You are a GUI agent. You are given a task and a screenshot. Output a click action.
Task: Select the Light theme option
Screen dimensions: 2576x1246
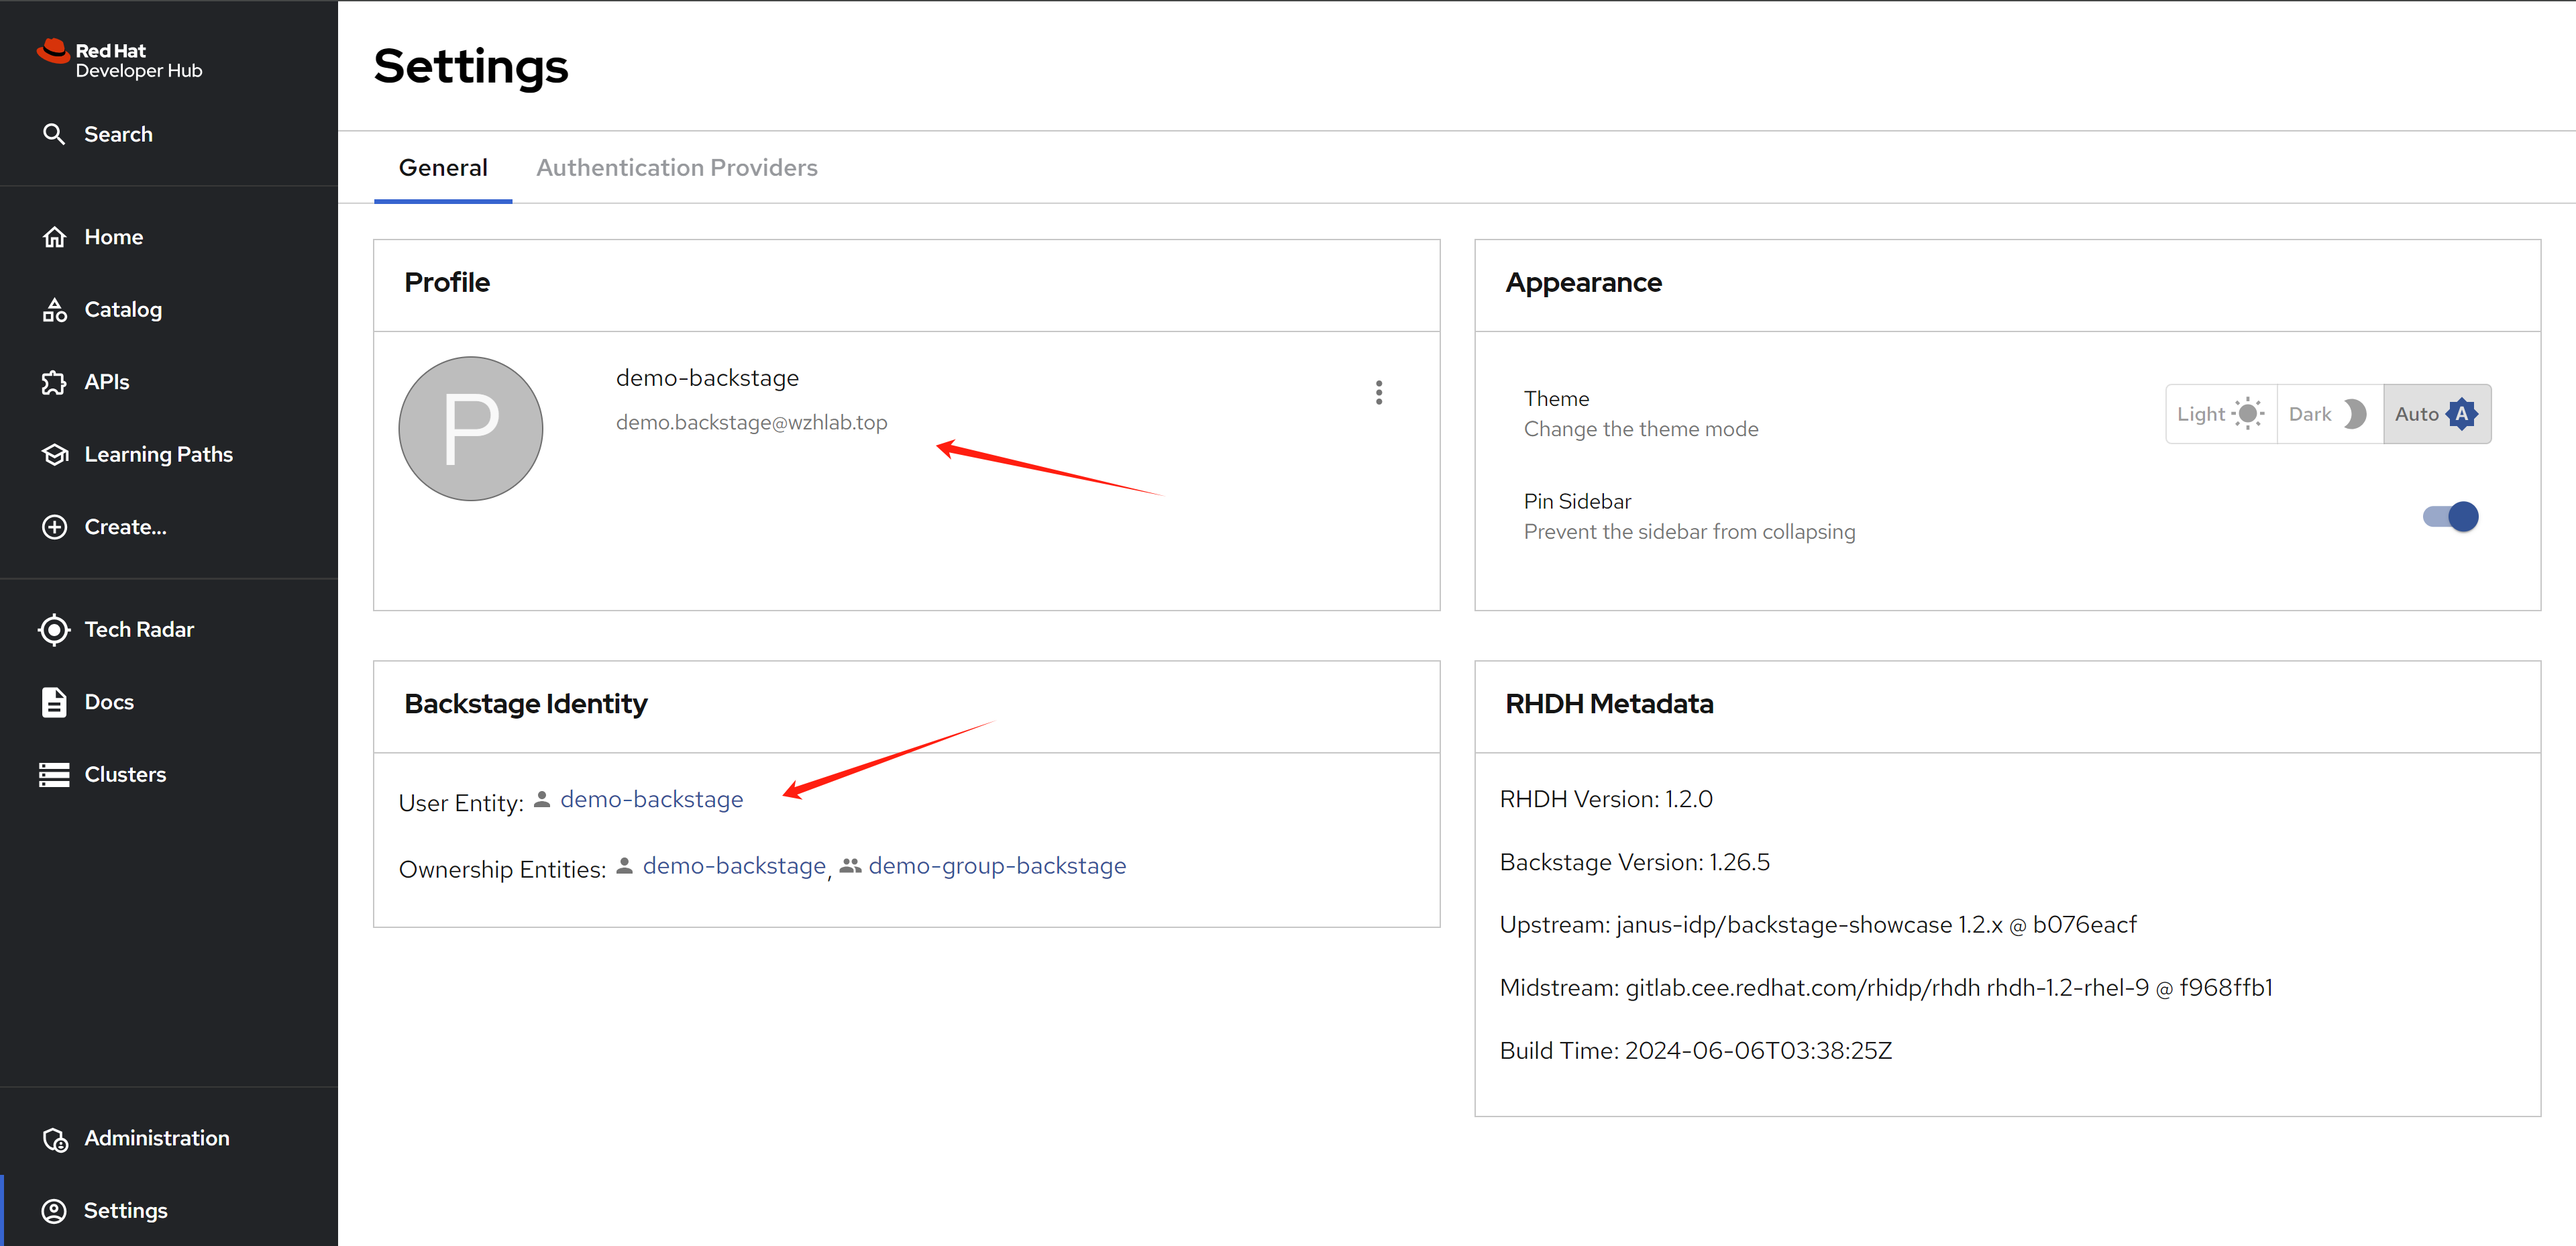2220,414
